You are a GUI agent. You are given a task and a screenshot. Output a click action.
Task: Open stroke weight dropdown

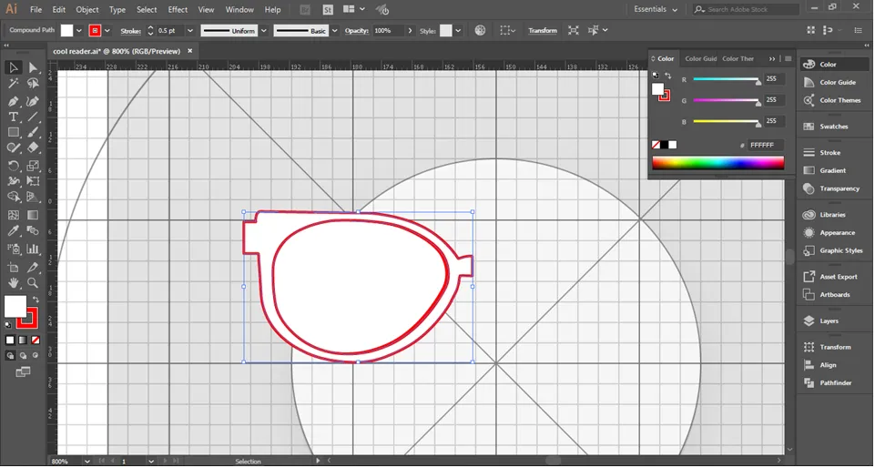(189, 31)
